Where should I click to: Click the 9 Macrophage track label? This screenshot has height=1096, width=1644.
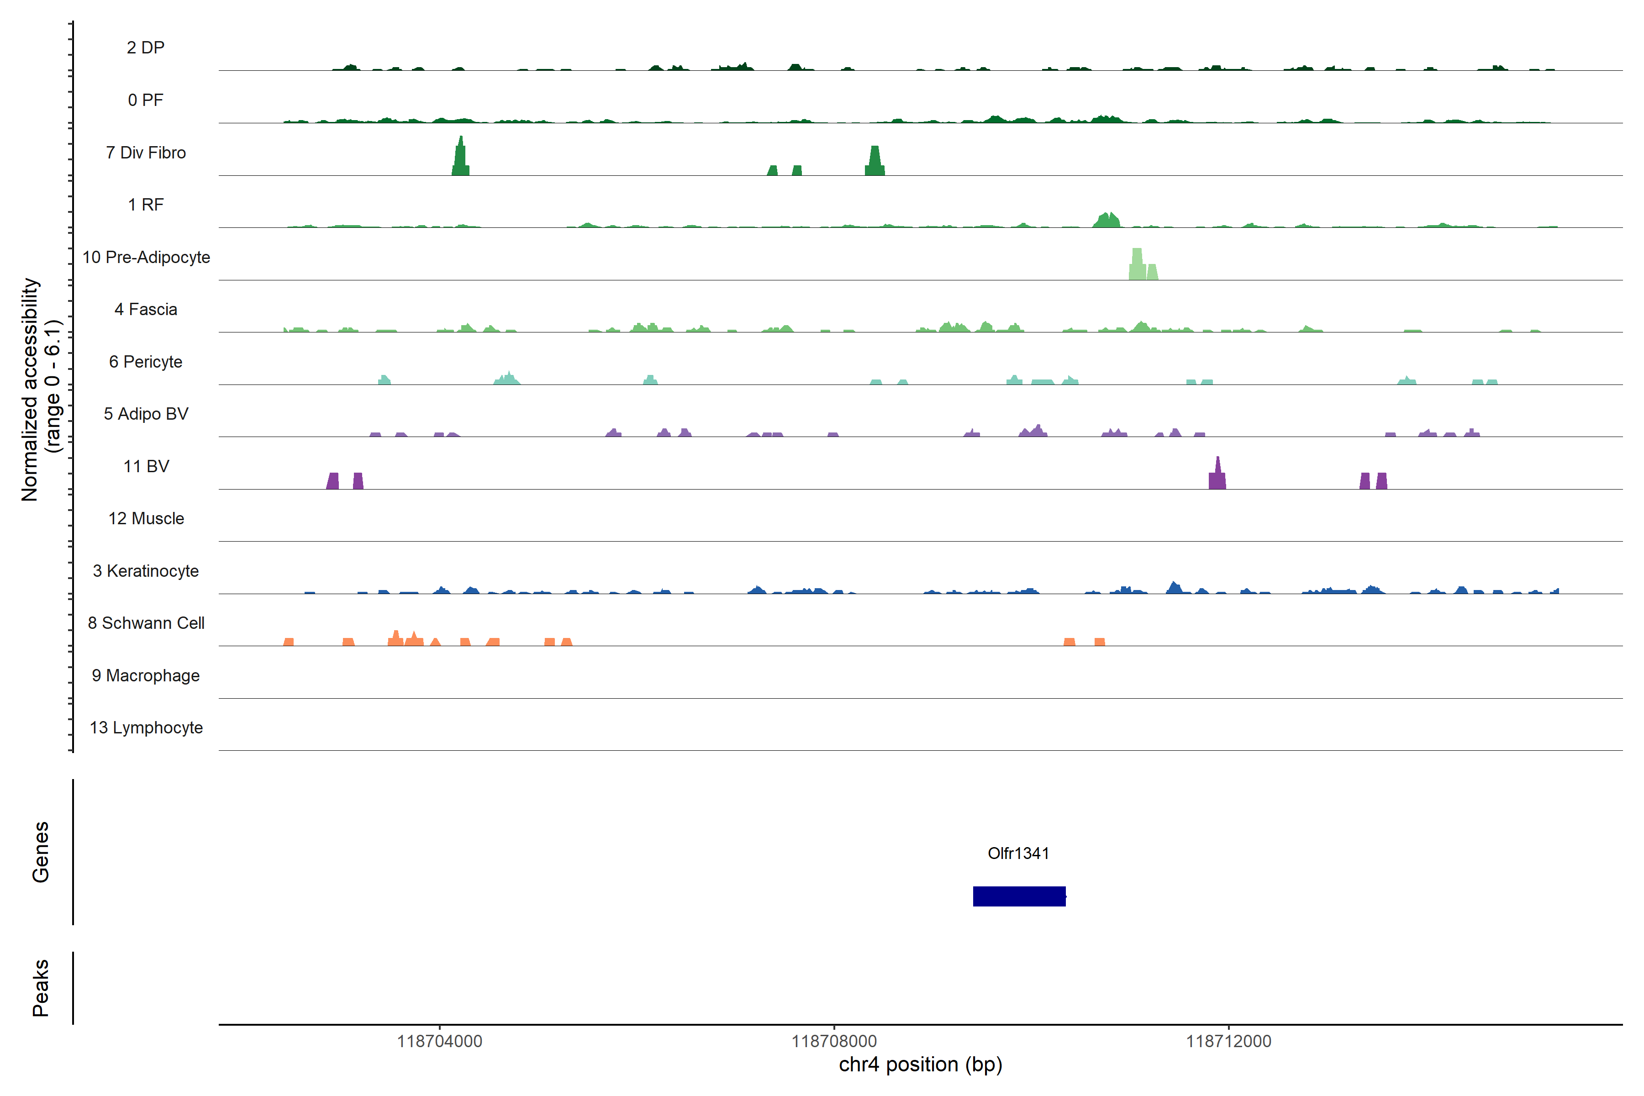tap(145, 675)
